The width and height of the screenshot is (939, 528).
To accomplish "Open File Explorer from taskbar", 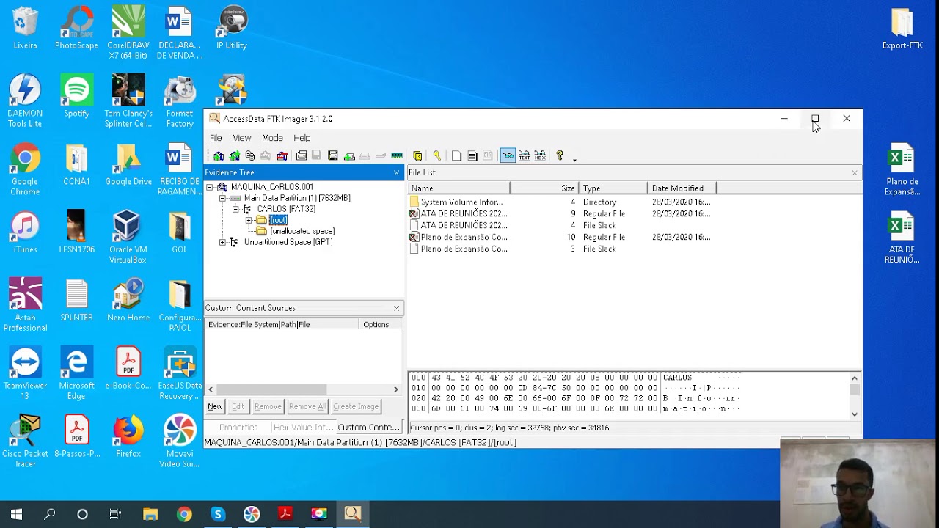I will [150, 514].
